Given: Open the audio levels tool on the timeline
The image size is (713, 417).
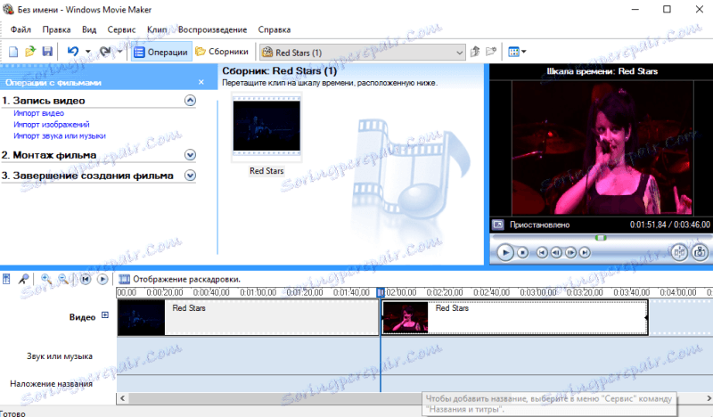Looking at the screenshot, I should point(6,279).
